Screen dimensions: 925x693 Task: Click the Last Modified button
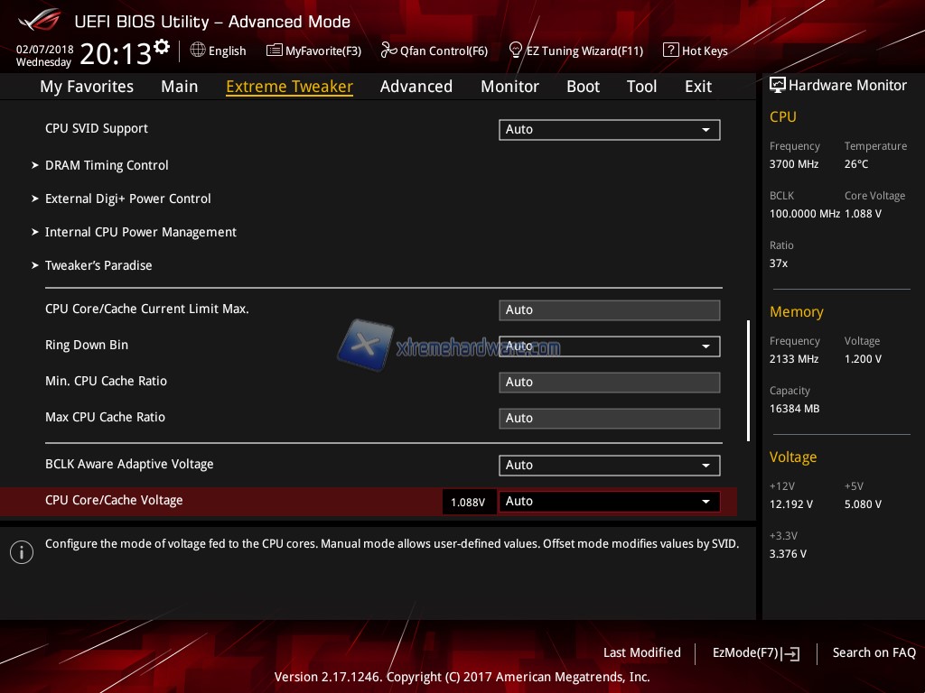tap(641, 652)
